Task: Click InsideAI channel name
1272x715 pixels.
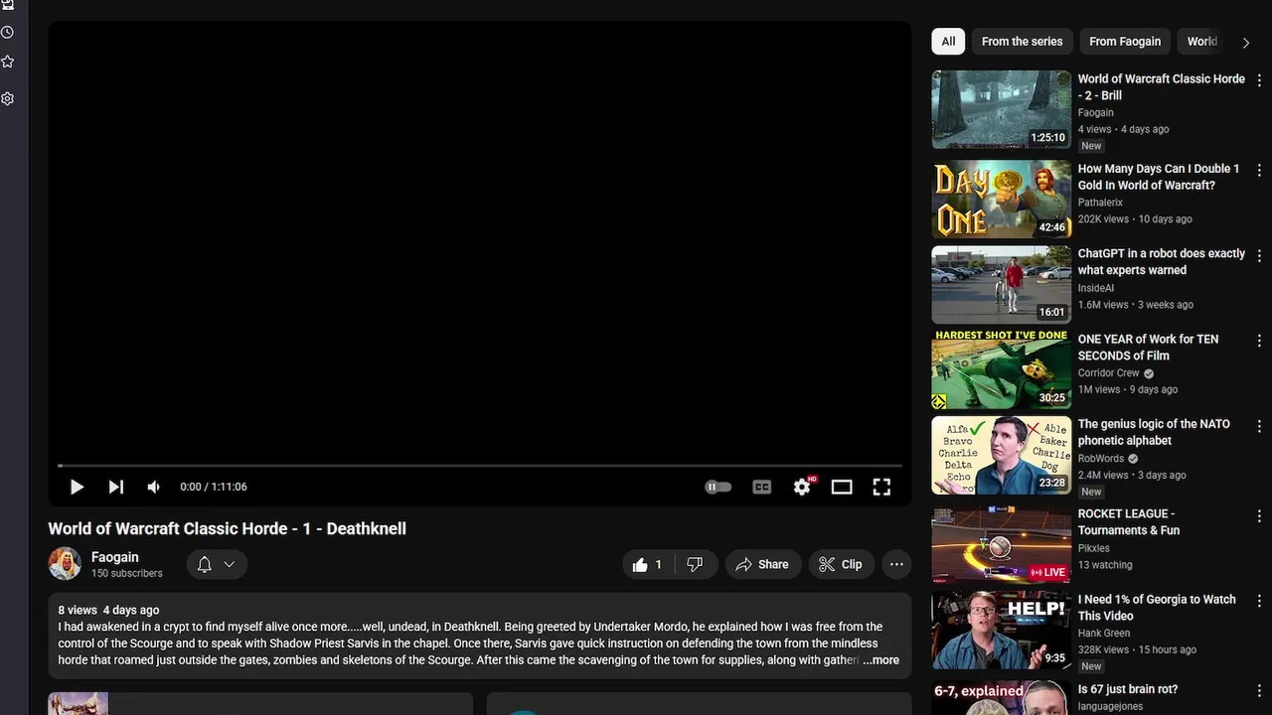Action: 1096,288
